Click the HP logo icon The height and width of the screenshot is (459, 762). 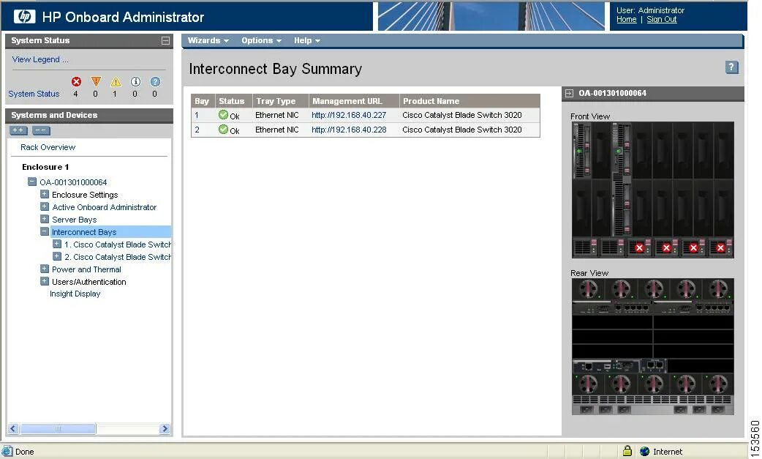point(24,17)
